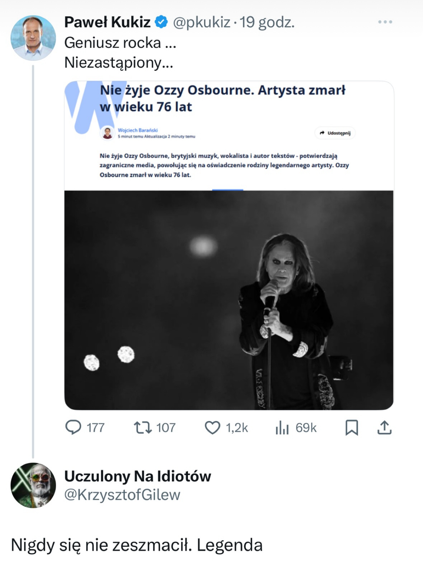
Task: Open author Wojciech Barański link
Action: 138,130
